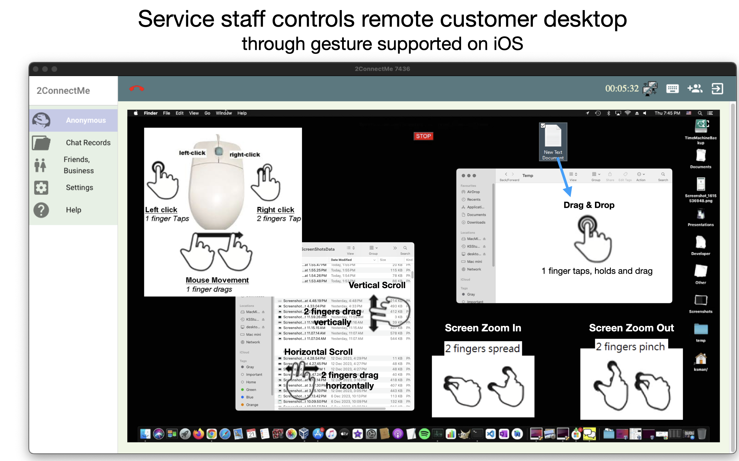Open the Group dropdown in Temp window
Viewport: 739px width, 461px height.
(596, 176)
